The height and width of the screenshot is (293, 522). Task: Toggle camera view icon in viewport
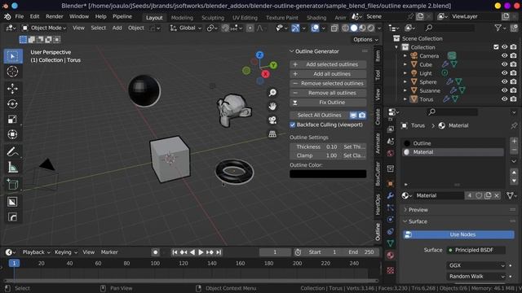pyautogui.click(x=272, y=120)
